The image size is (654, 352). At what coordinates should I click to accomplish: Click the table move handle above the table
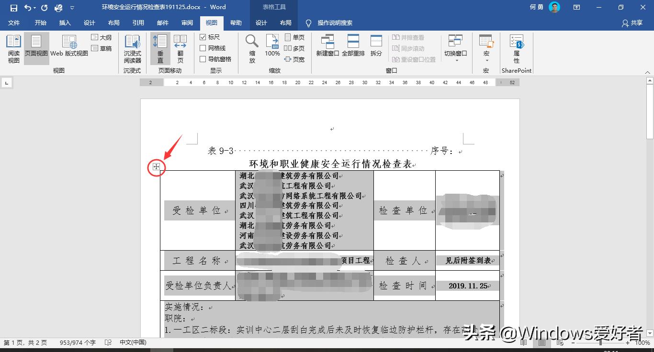coord(156,167)
